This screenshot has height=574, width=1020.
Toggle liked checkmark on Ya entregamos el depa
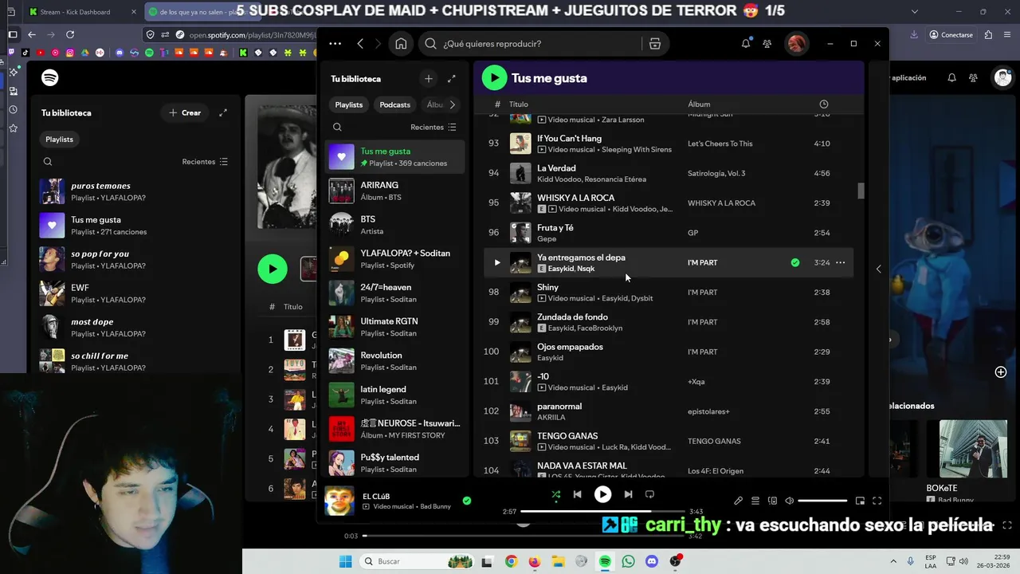coord(794,262)
